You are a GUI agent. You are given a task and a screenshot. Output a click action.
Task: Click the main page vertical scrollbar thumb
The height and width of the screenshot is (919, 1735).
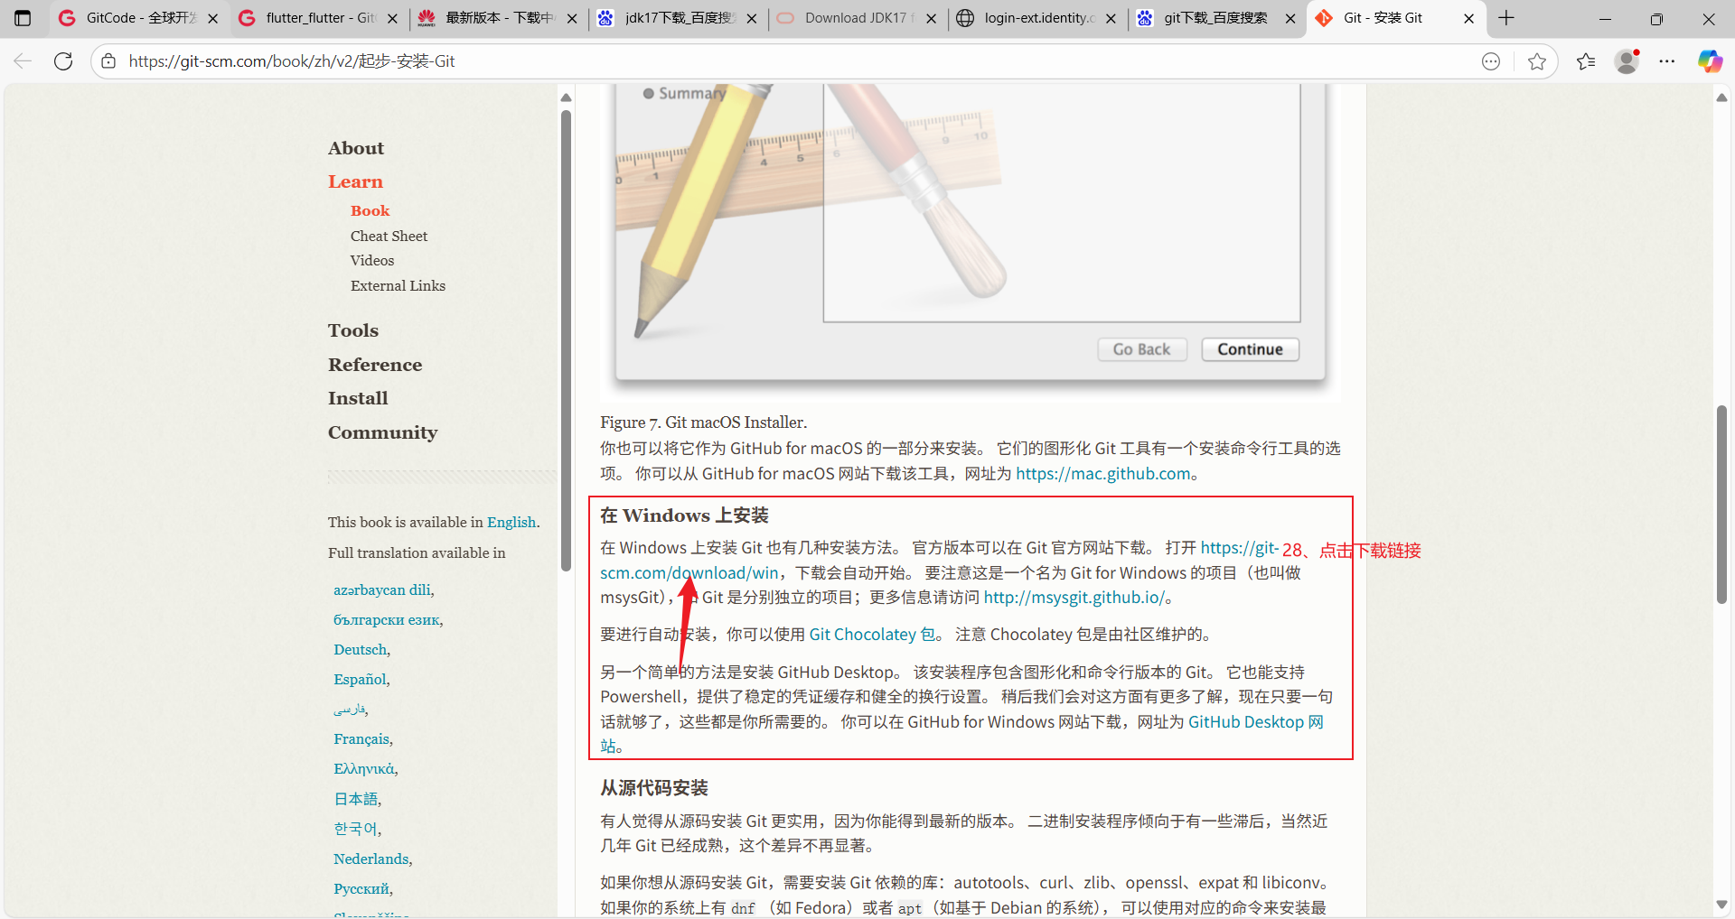pos(1721,505)
